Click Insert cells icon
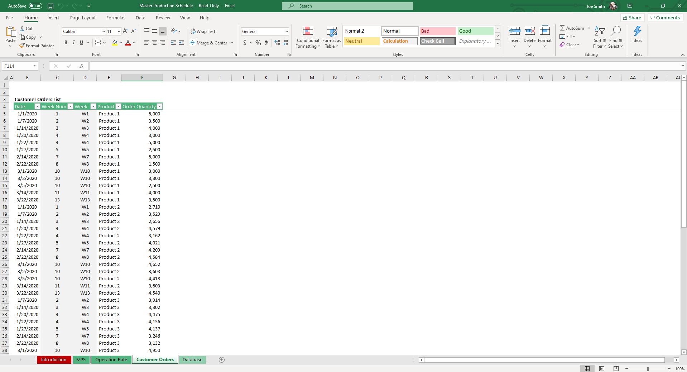This screenshot has width=687, height=372. 515,31
